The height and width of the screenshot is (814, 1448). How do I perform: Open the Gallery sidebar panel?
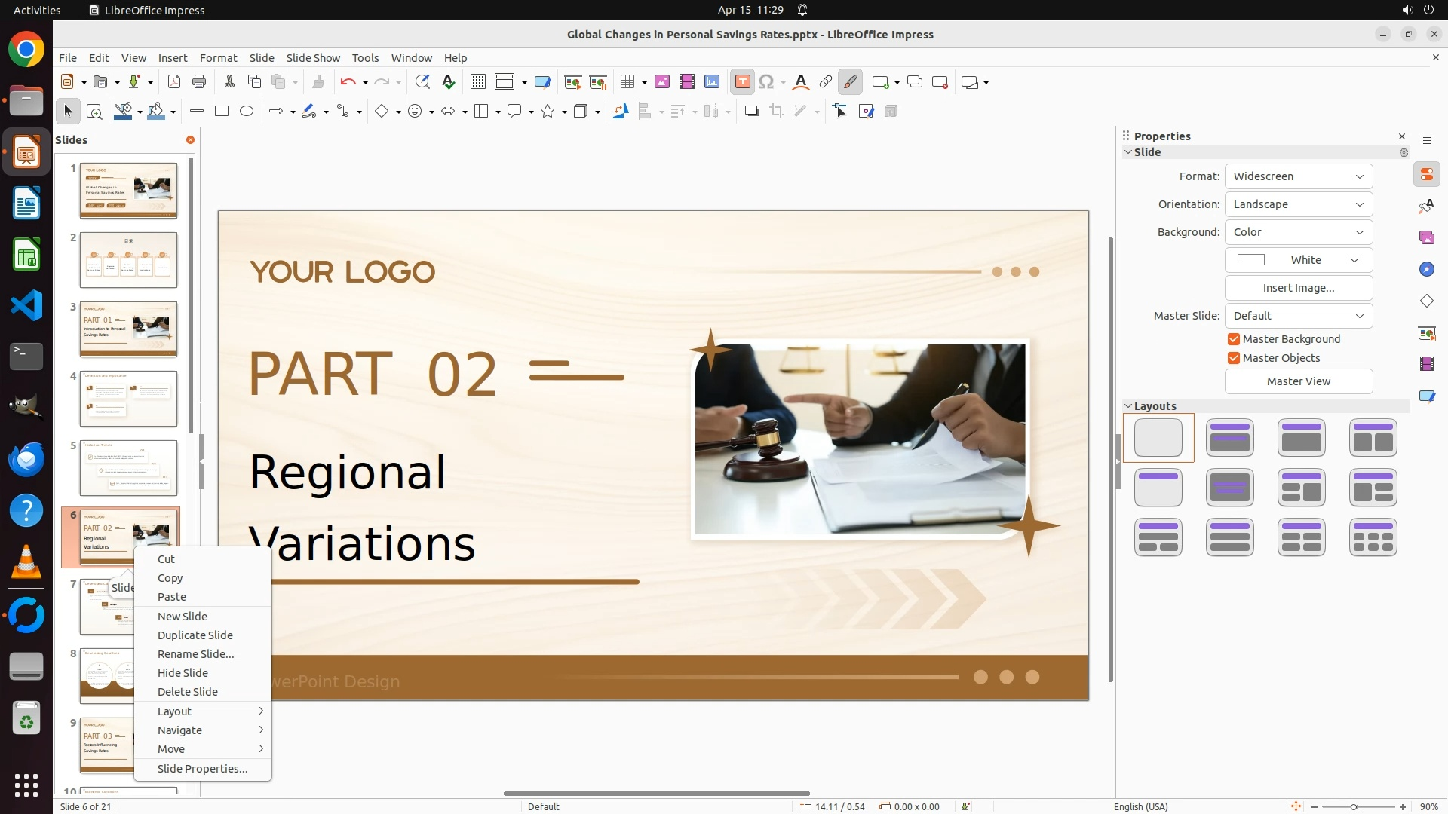[1426, 238]
